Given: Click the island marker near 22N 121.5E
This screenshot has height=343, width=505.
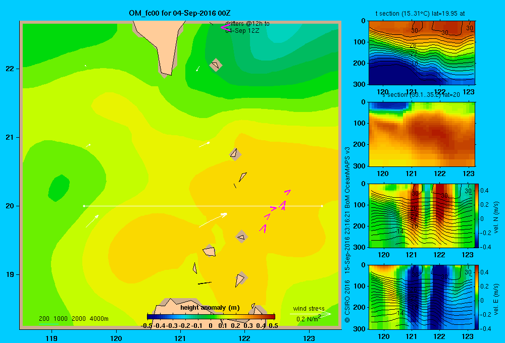Looking at the screenshot, I should [x=216, y=65].
